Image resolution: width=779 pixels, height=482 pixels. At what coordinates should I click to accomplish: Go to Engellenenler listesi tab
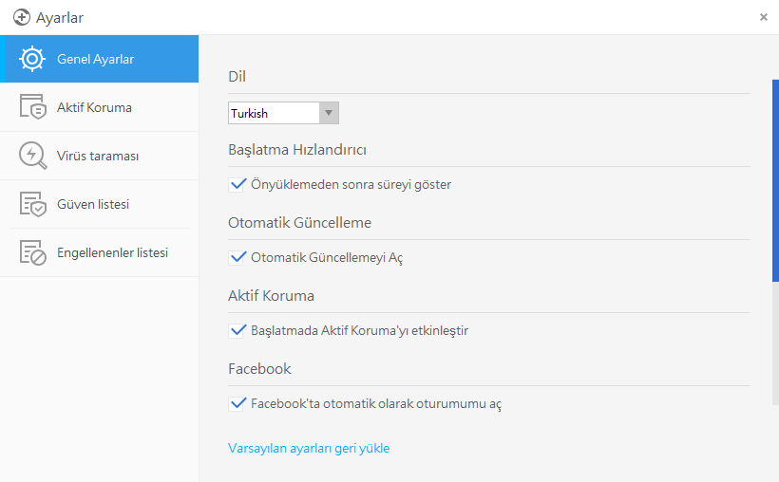click(100, 252)
